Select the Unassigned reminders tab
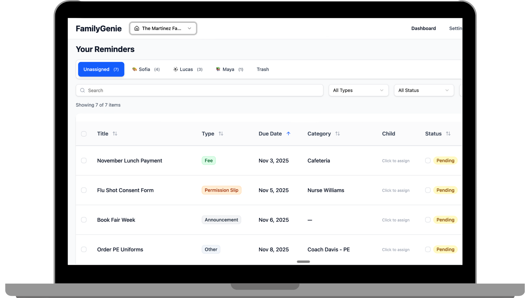This screenshot has height=298, width=530. [x=101, y=69]
